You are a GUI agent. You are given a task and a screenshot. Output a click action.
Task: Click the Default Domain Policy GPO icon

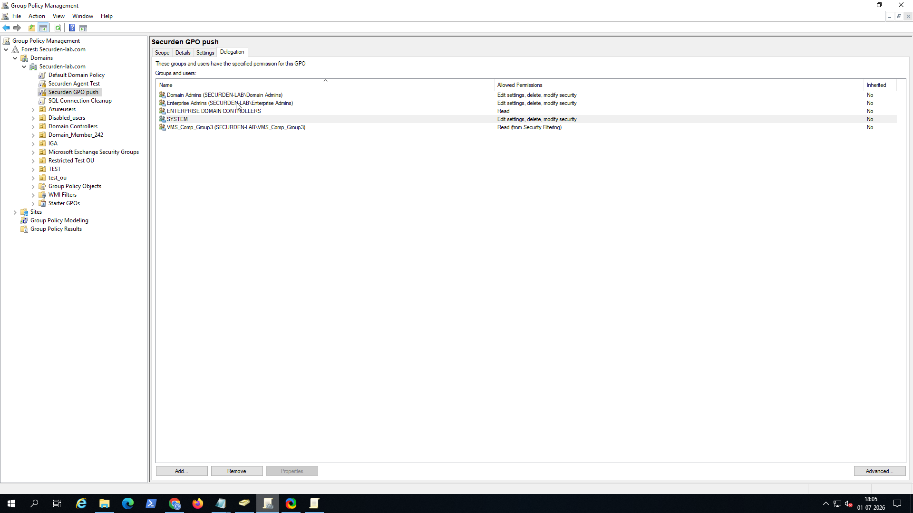point(42,75)
